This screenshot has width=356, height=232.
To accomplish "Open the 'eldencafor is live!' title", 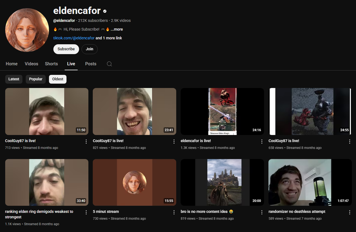I will 196,141.
